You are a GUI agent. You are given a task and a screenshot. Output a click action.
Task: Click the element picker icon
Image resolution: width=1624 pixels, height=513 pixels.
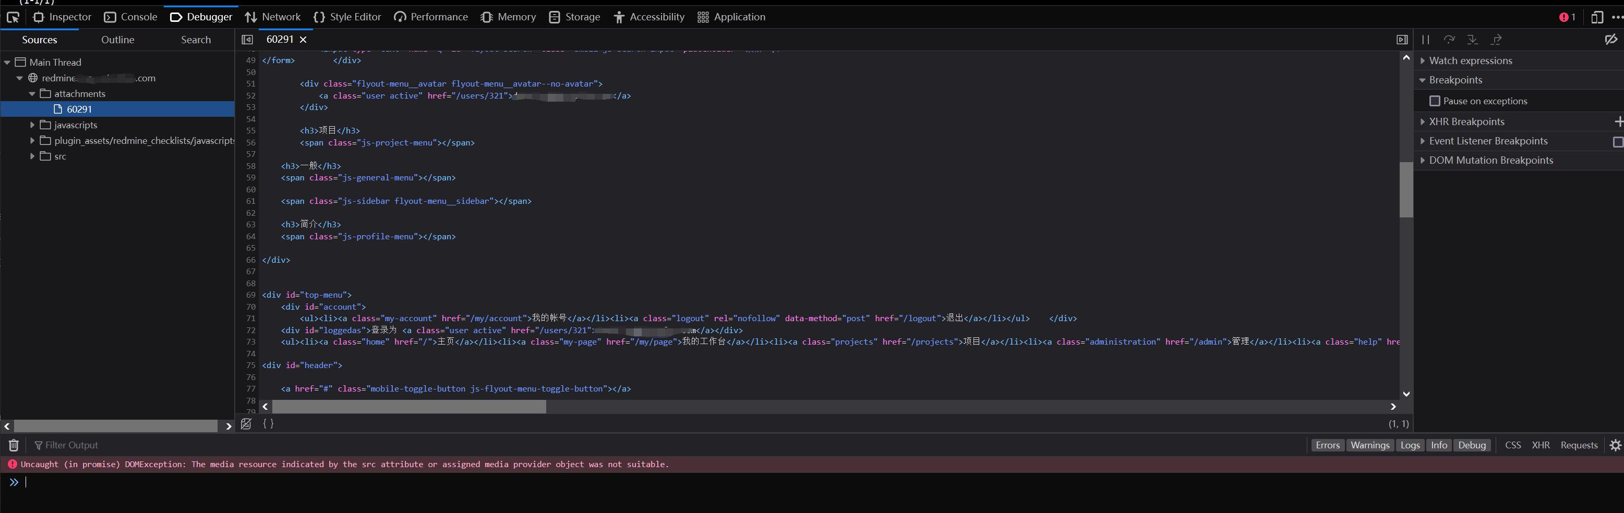click(x=13, y=18)
